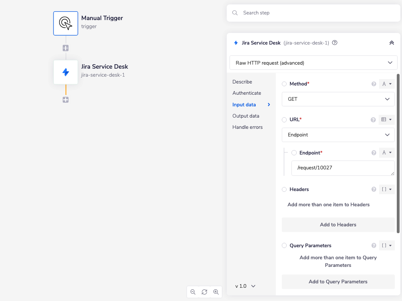This screenshot has height=301, width=402.
Task: Zoom out of the workflow canvas
Action: 193,292
